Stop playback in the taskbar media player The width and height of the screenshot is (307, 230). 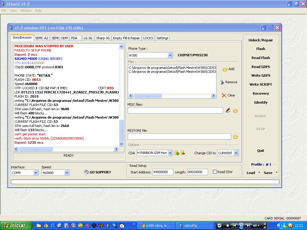(x=228, y=226)
